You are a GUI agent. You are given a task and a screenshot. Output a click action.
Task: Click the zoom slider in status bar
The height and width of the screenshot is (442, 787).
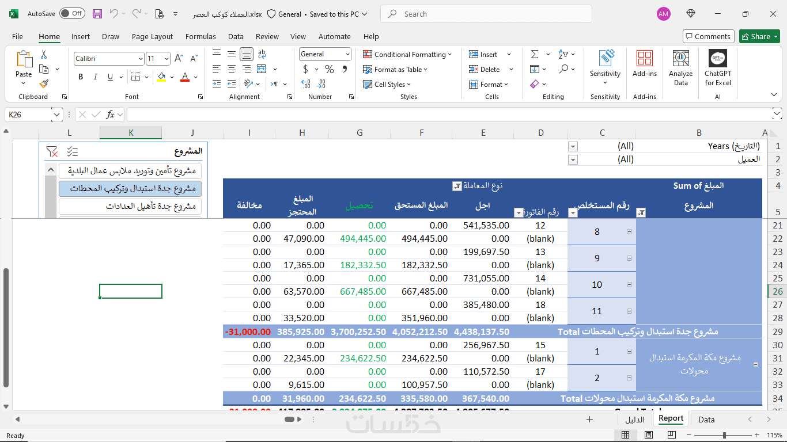[x=724, y=435]
